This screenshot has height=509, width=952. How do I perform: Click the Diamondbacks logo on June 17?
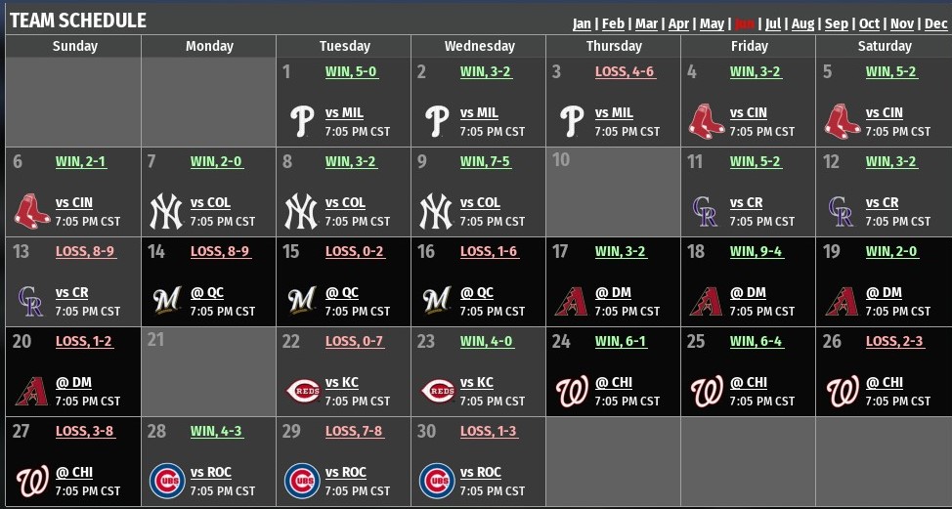click(572, 302)
